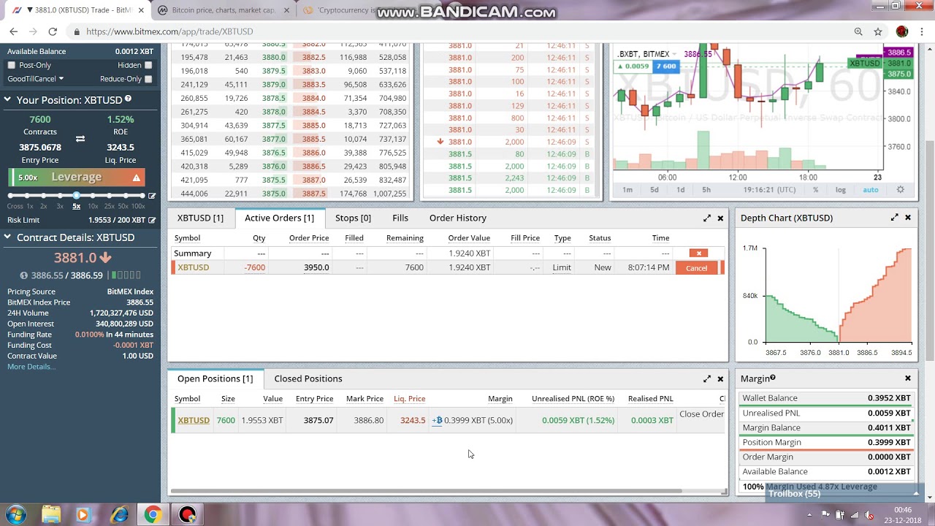Switch to the Bitcoin price, charts browser tab
Image resolution: width=935 pixels, height=526 pixels.
pos(223,10)
